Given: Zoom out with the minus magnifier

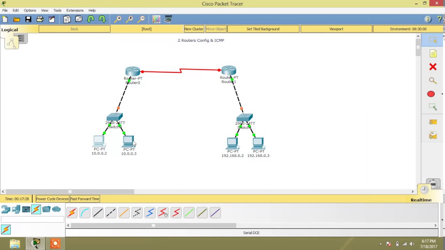Looking at the screenshot, I should pos(141,19).
